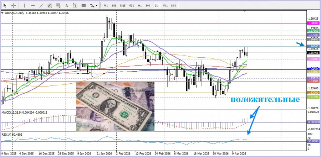Click the brown 1.33000 price label
This screenshot has height=157, width=321.
(314, 81)
